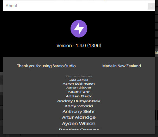The height and width of the screenshot is (137, 158).
Task: Click the name Artur Aldridge
Action: (x=79, y=118)
